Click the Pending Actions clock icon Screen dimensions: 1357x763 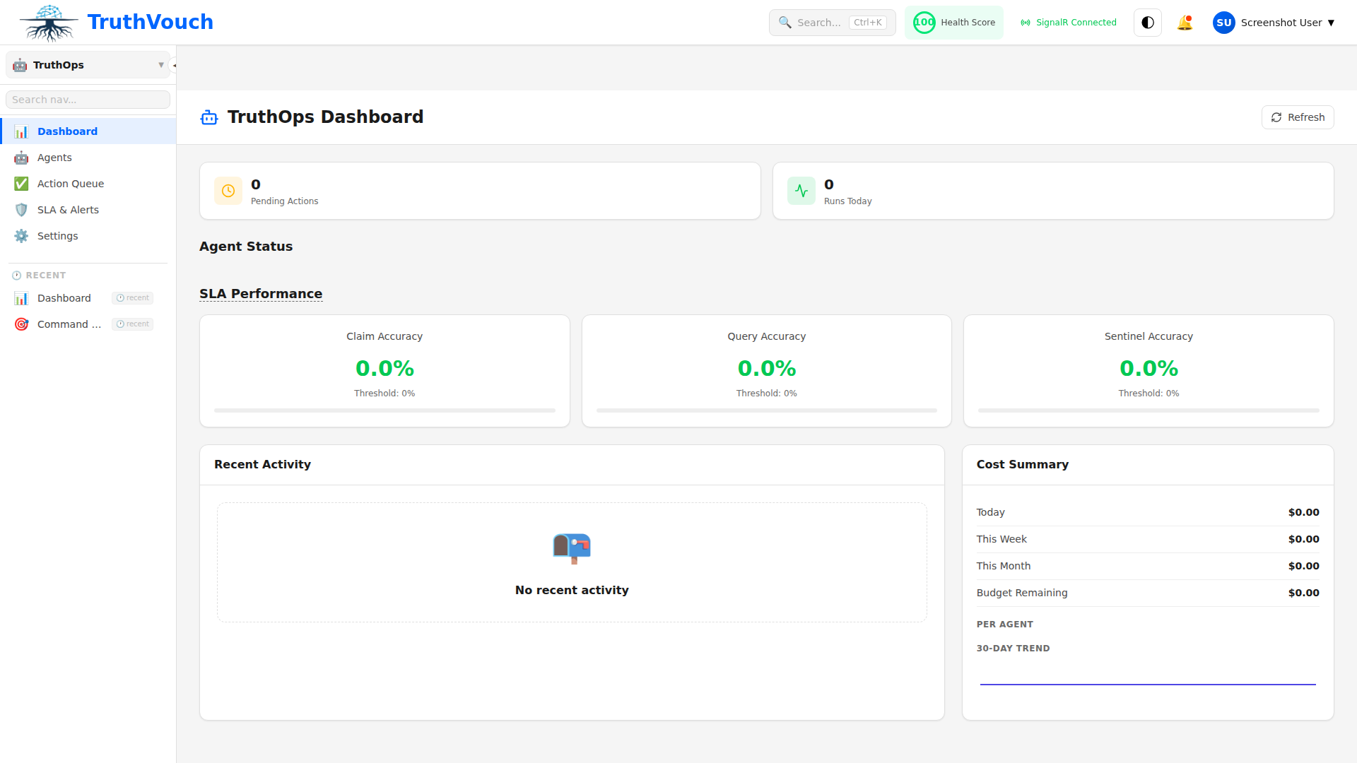pos(228,191)
